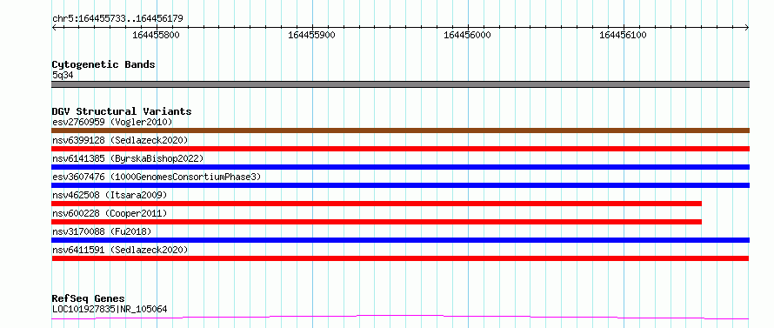This screenshot has width=774, height=328.
Task: Click the Cytogenetic Bands track title
Action: point(103,64)
